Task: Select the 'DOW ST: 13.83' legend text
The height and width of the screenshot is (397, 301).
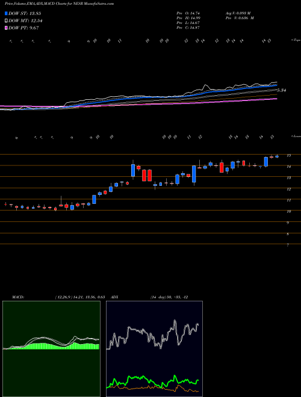Action: (x=25, y=13)
